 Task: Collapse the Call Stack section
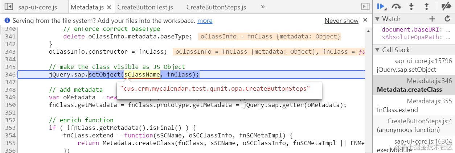(377, 50)
